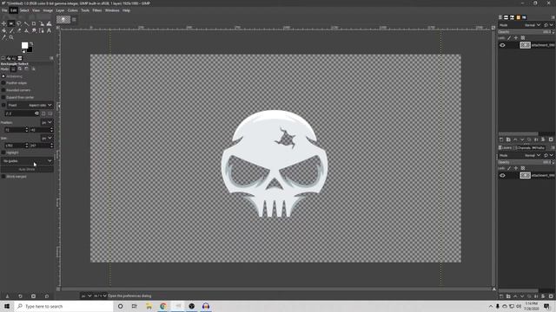
Task: Select the Move tool in toolbox
Action: click(3, 23)
